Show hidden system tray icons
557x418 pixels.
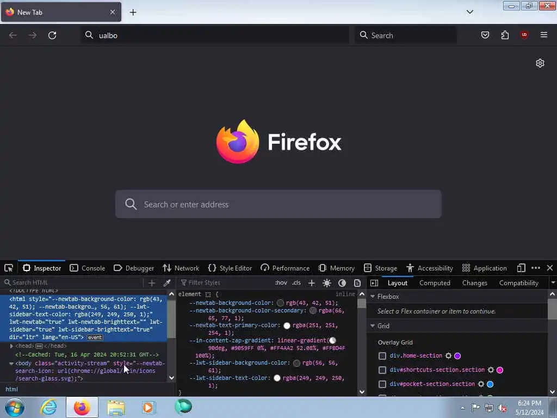tap(462, 408)
